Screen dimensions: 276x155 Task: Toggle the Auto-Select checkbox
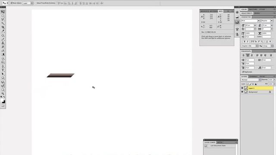(x=12, y=3)
